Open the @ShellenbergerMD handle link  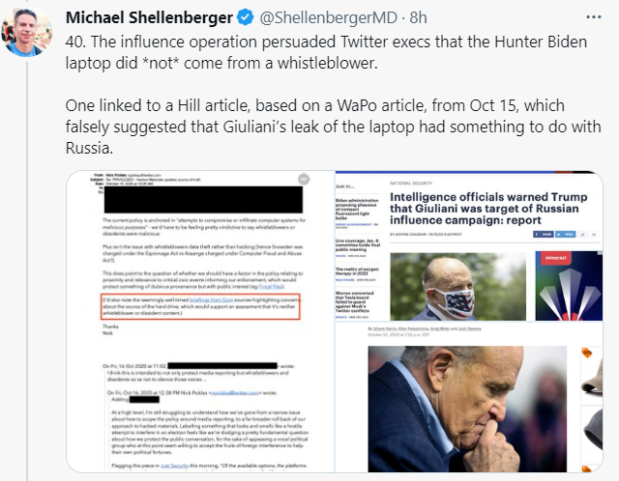329,17
